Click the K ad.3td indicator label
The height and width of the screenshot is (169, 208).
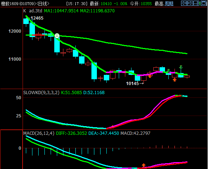tap(33, 11)
